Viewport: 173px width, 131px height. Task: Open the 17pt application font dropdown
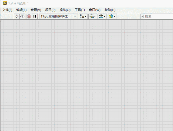point(58,16)
